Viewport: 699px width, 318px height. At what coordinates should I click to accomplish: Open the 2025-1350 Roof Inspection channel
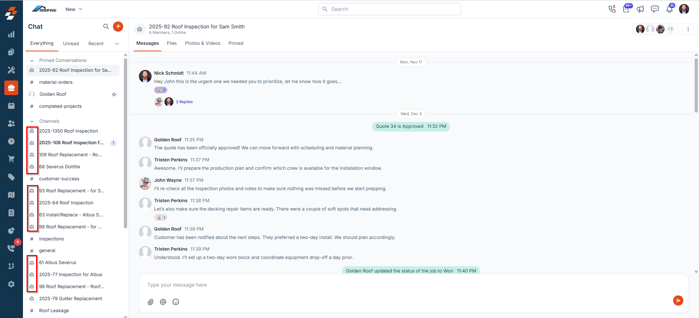tap(73, 131)
